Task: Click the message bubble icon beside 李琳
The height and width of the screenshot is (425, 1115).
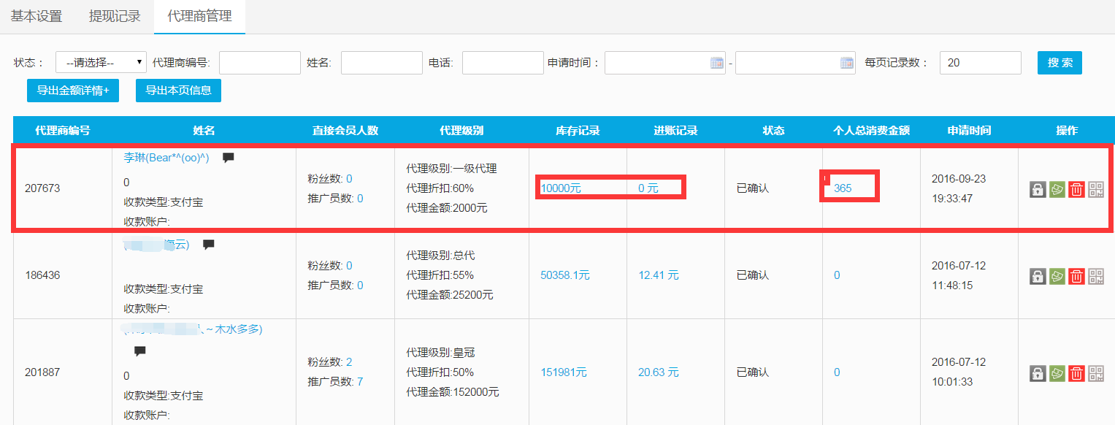Action: point(229,157)
